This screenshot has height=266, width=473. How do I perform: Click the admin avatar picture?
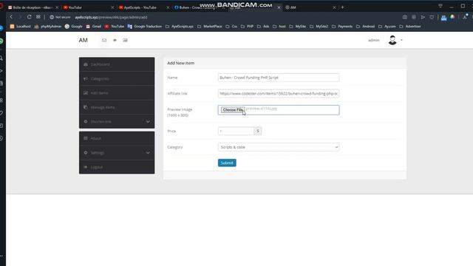pos(392,40)
